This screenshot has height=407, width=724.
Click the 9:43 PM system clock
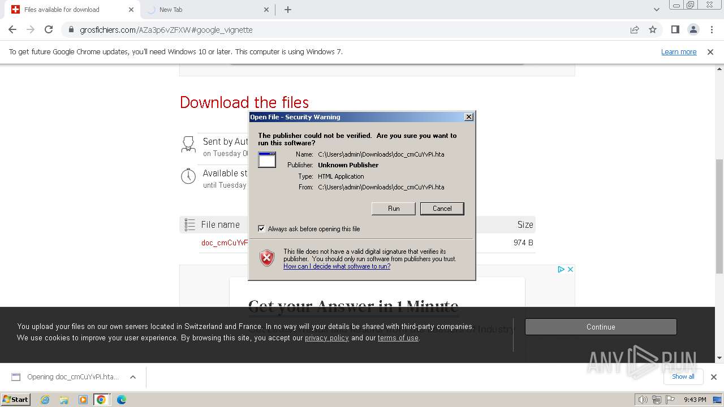(x=695, y=400)
